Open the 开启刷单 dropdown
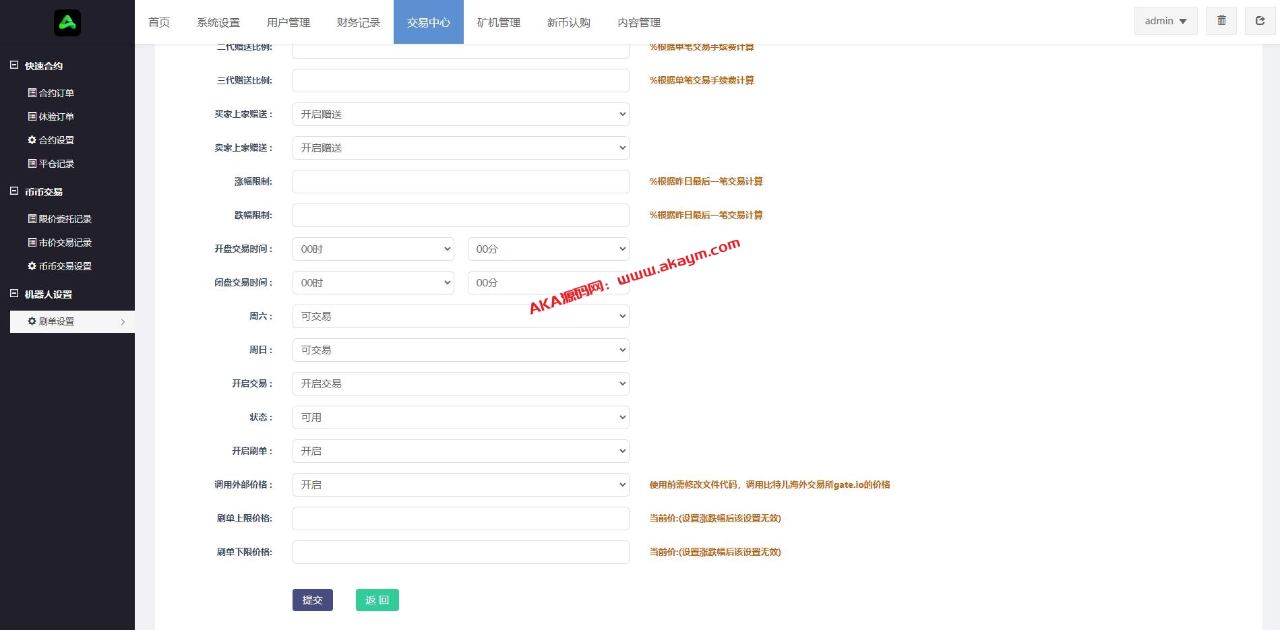1280x630 pixels. 460,451
